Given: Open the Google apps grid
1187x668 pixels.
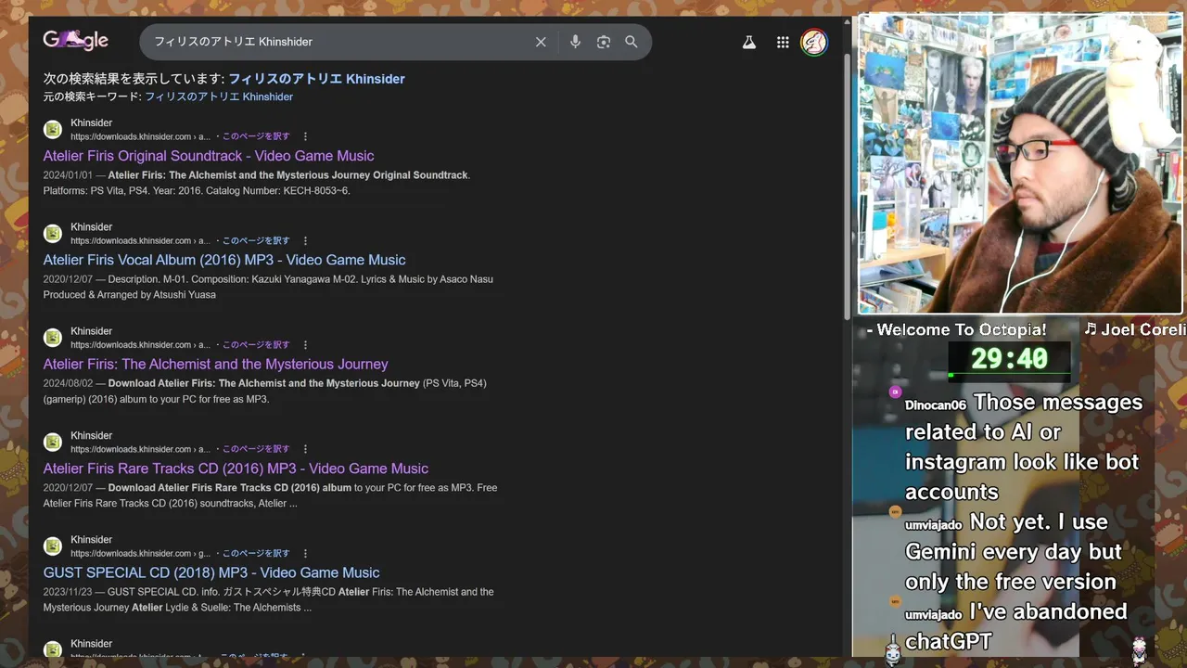Looking at the screenshot, I should pyautogui.click(x=783, y=42).
